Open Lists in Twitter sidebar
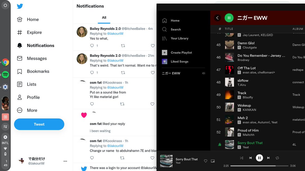Image resolution: width=305 pixels, height=171 pixels. point(27,84)
